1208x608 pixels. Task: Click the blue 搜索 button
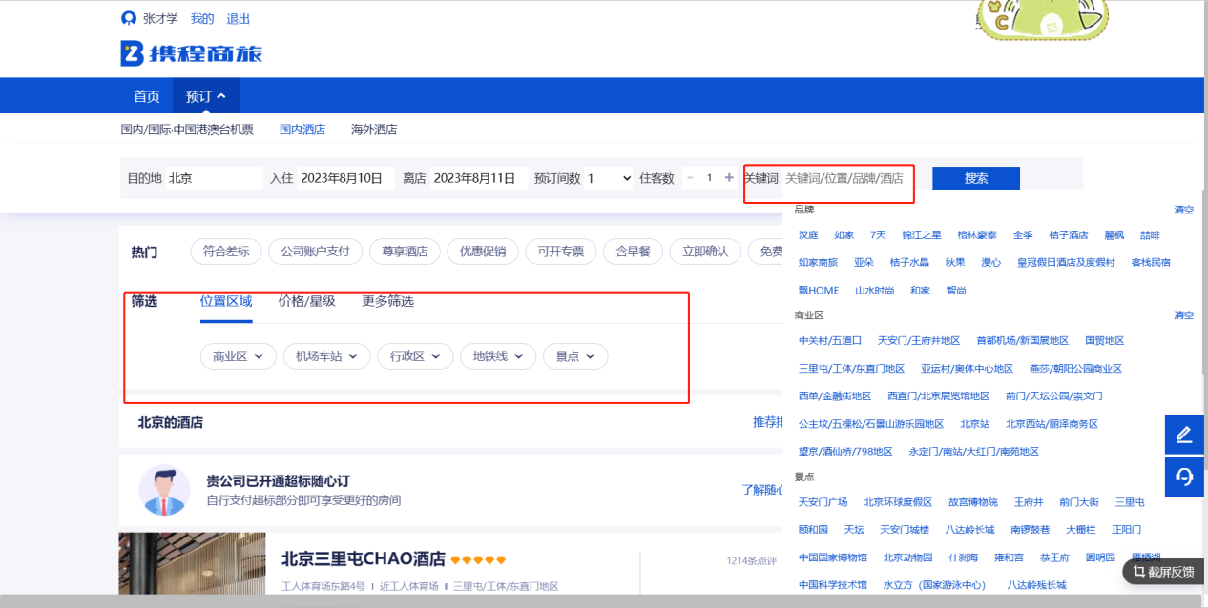976,178
